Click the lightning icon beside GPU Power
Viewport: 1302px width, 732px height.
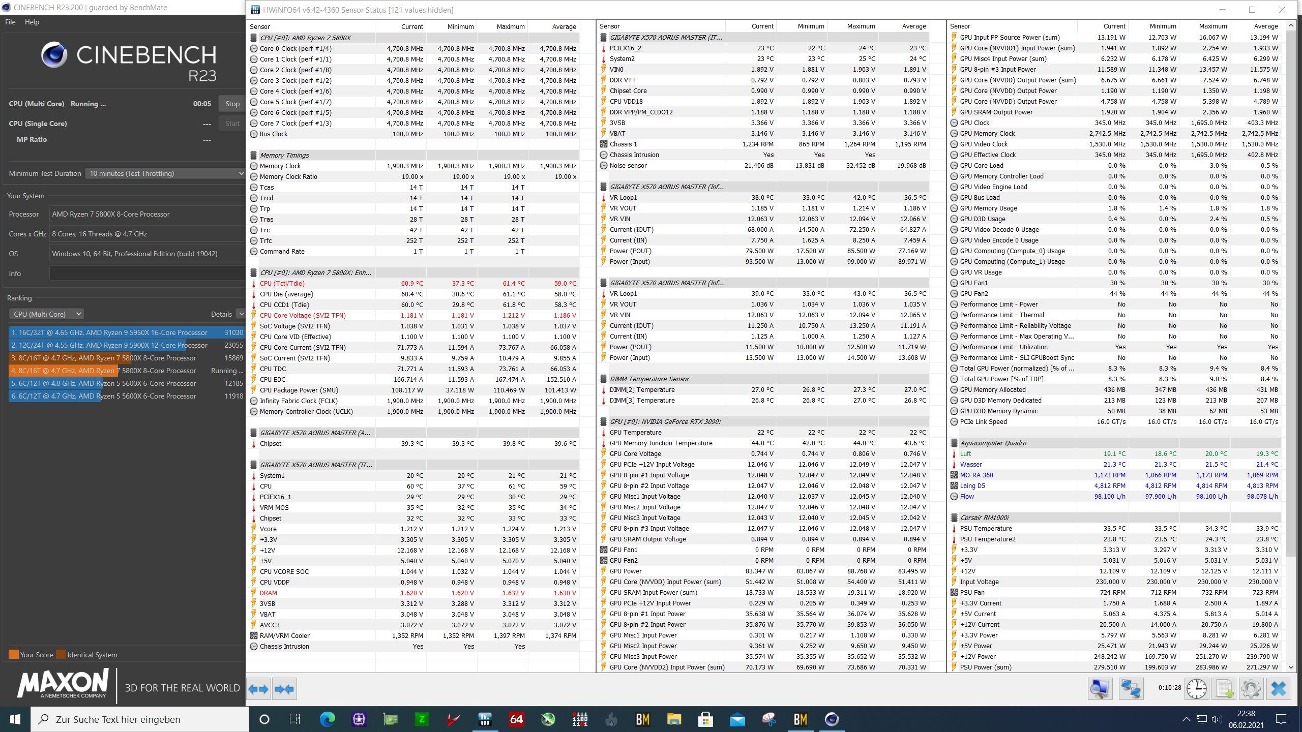pyautogui.click(x=604, y=571)
